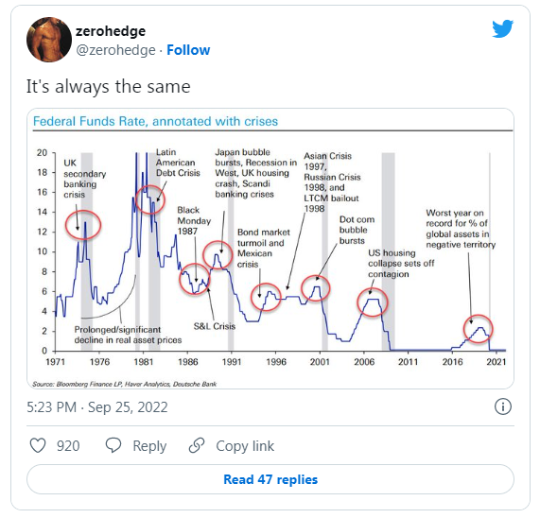Click the copy link chain icon
The width and height of the screenshot is (540, 518).
point(197,445)
